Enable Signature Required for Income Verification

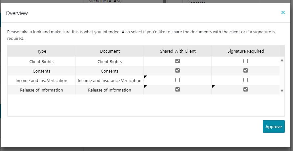(245, 80)
